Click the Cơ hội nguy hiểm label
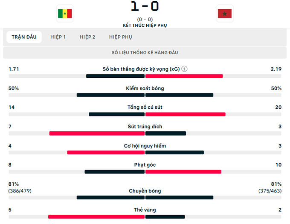Viewport: 290px width, 224px height. 145,146
